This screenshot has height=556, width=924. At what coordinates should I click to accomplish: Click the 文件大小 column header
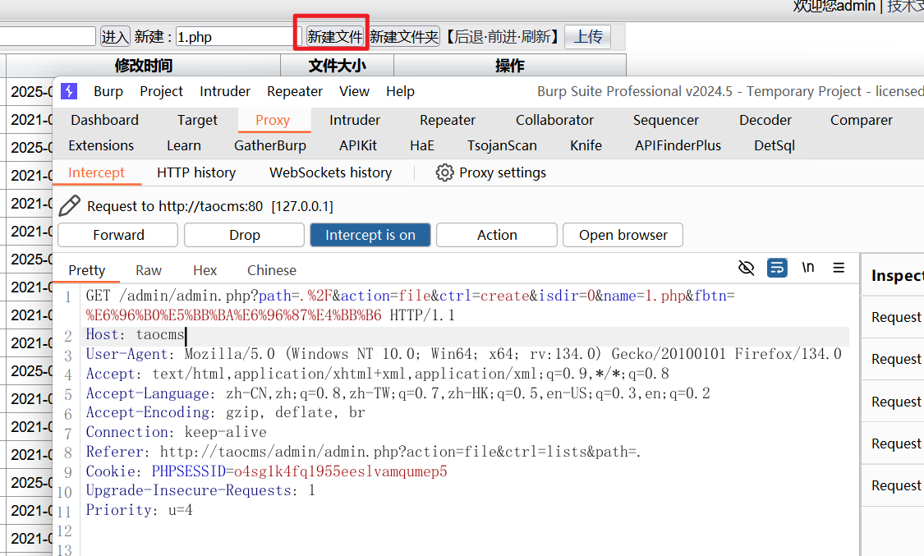(337, 66)
